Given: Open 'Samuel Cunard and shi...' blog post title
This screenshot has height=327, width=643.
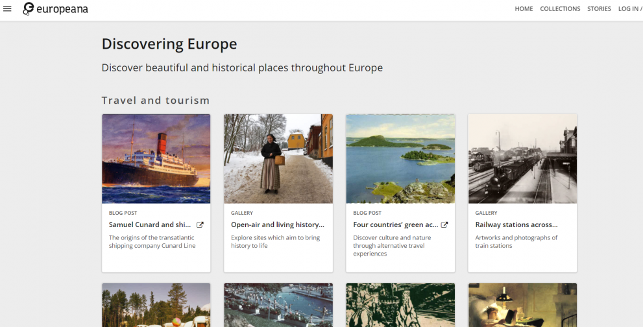Looking at the screenshot, I should click(x=150, y=225).
